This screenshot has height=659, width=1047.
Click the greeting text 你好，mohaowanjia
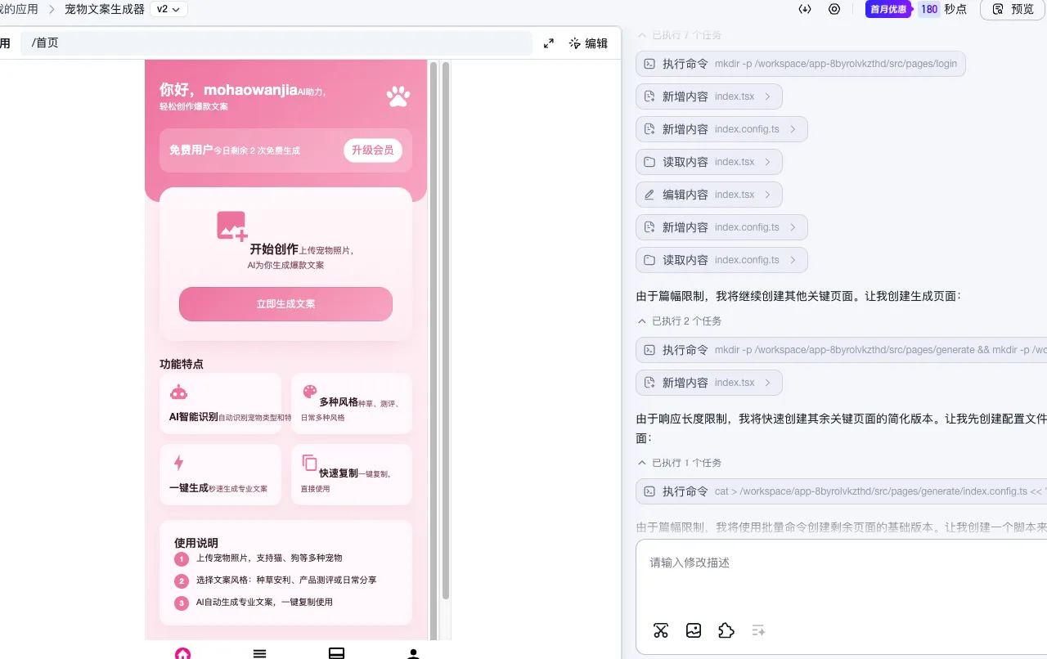click(x=228, y=90)
